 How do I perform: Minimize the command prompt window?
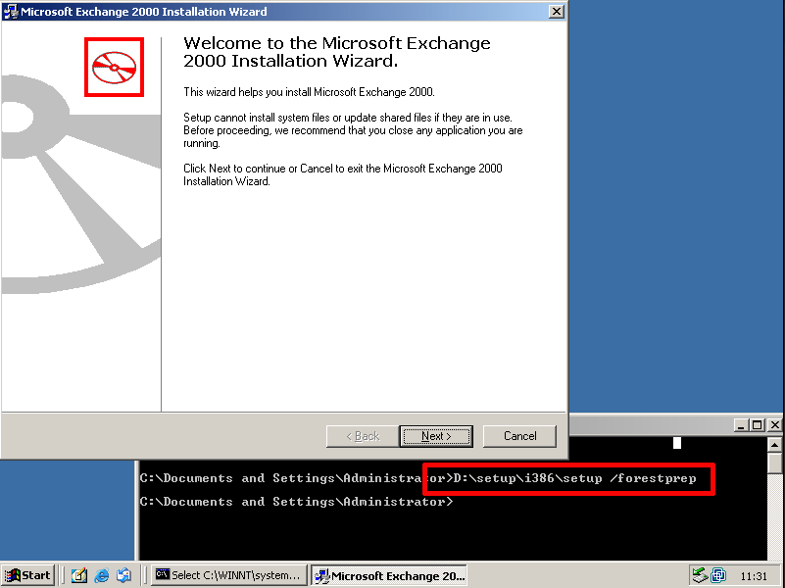tap(741, 425)
